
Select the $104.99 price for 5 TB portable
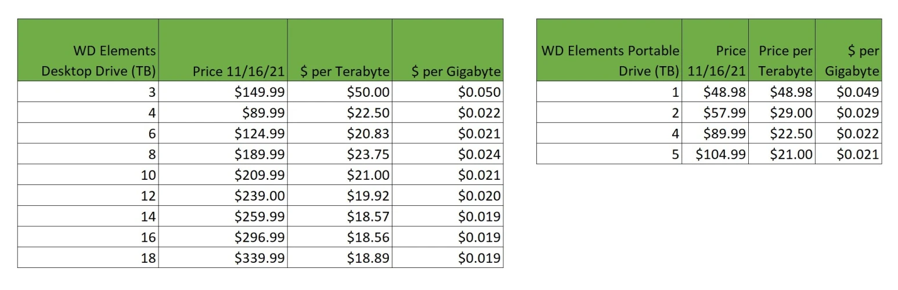721,154
